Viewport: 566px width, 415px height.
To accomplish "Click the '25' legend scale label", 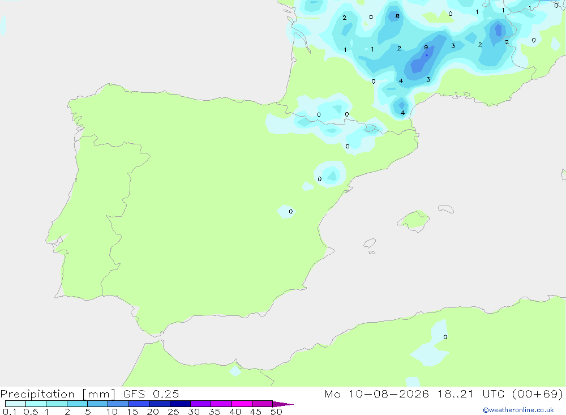I will click(174, 412).
